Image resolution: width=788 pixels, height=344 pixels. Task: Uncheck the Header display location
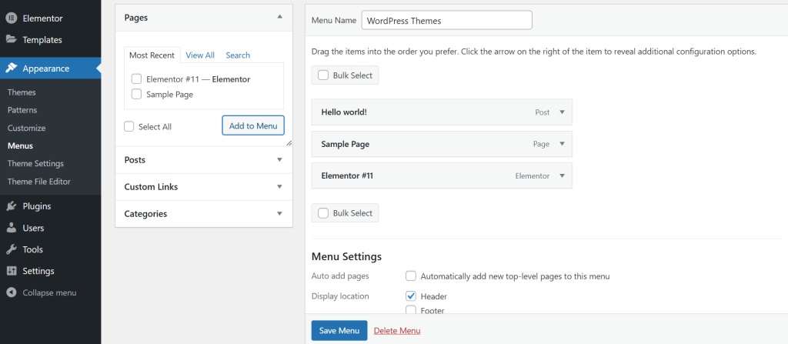click(x=411, y=296)
